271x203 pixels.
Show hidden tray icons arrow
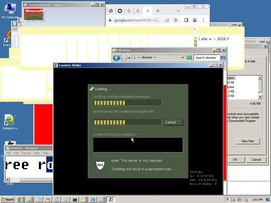tap(227, 199)
